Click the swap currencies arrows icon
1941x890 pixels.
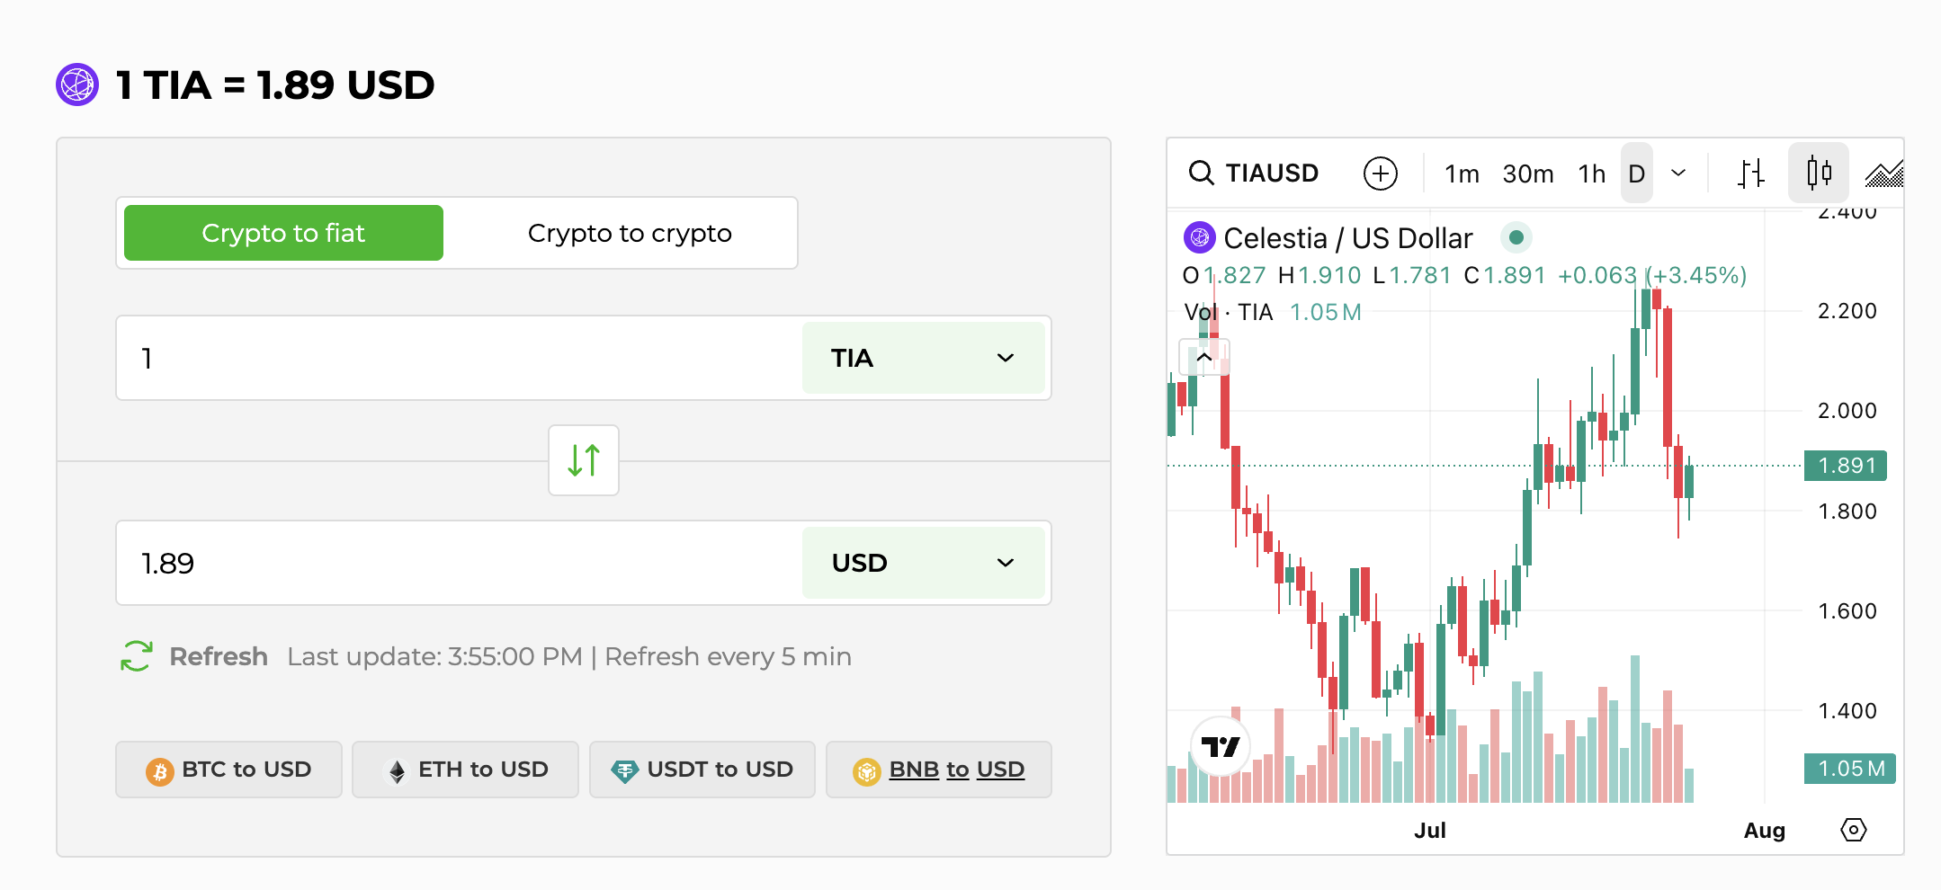(x=583, y=459)
